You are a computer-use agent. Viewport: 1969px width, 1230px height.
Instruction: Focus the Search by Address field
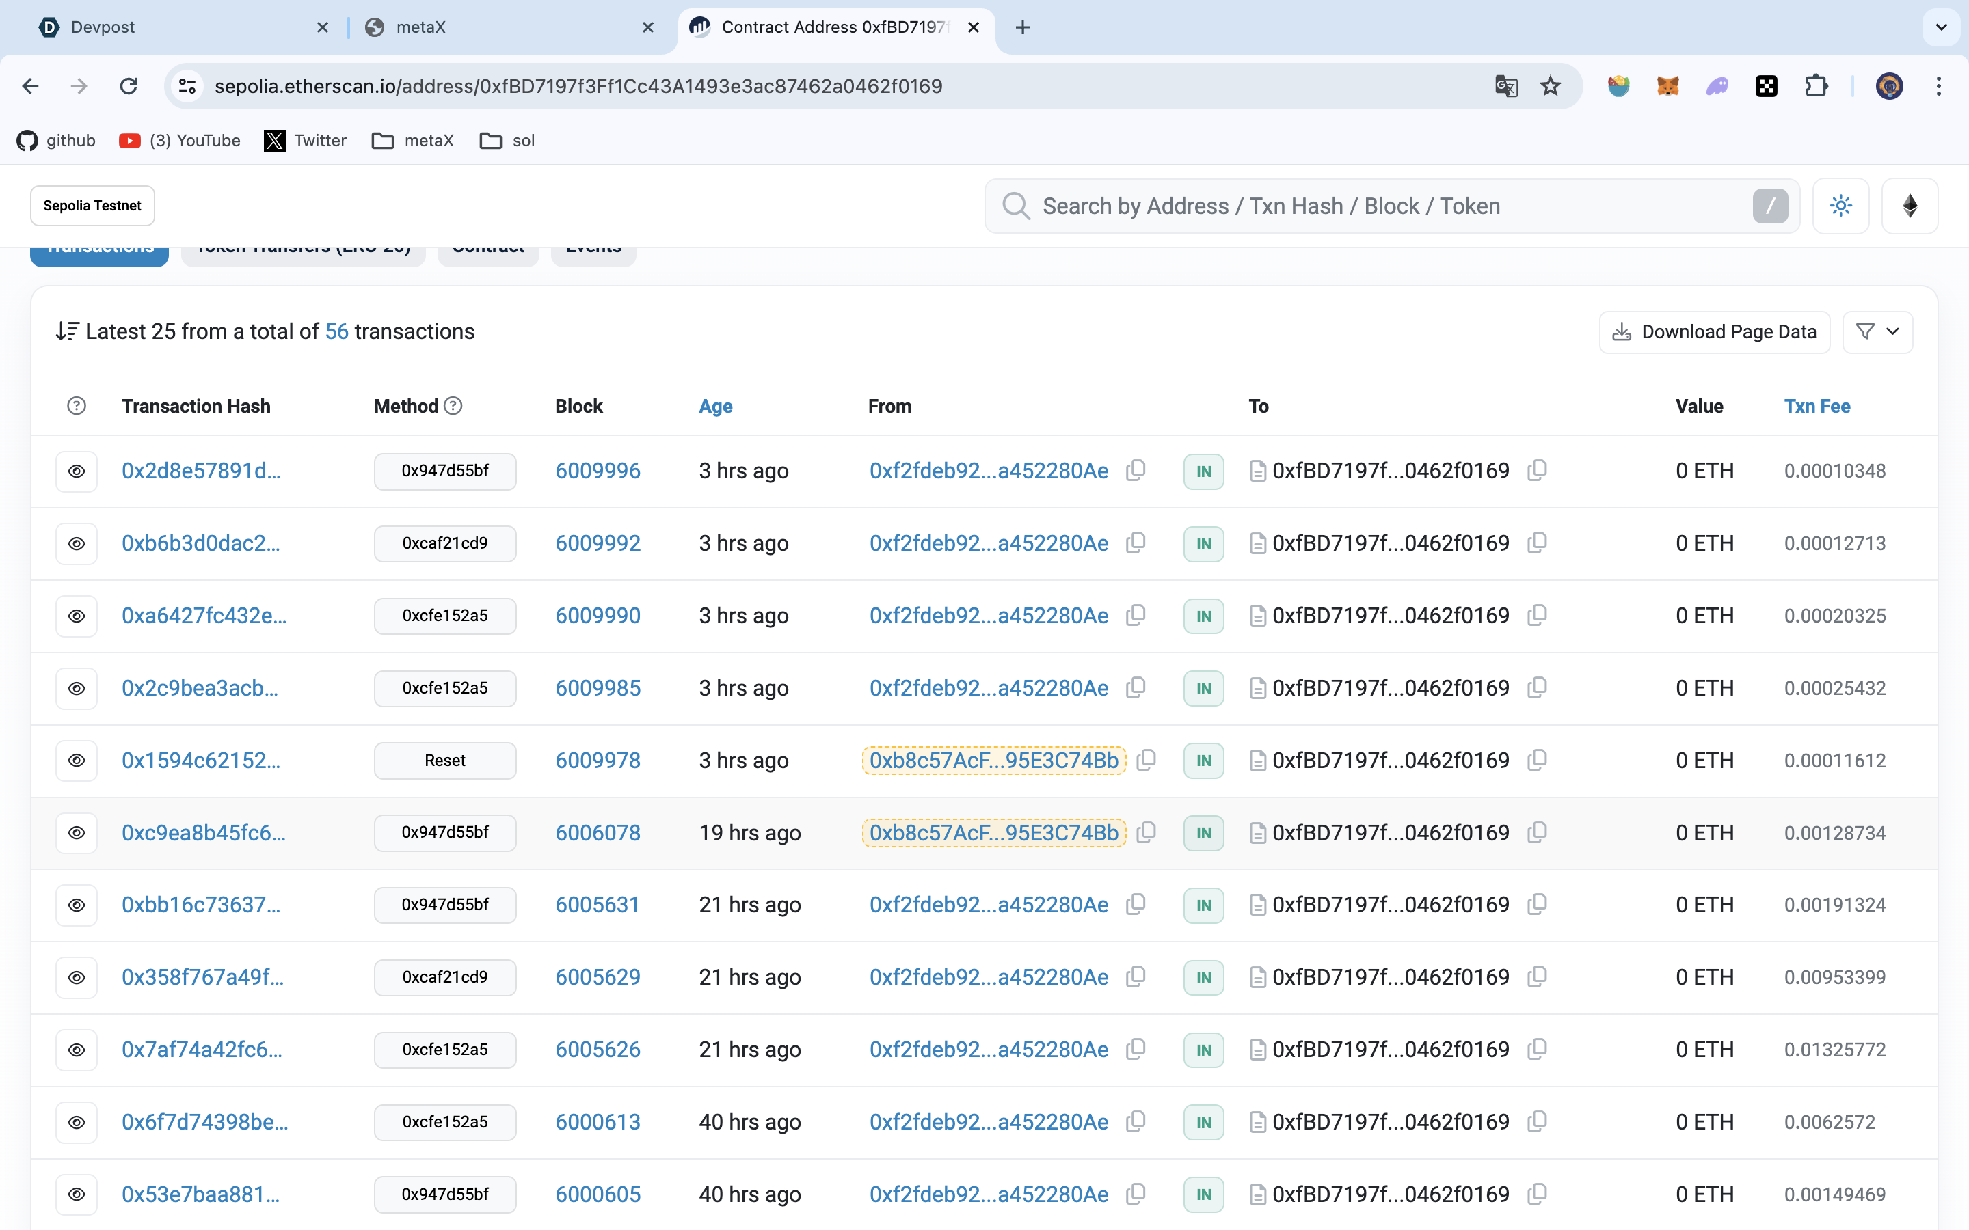[1383, 206]
